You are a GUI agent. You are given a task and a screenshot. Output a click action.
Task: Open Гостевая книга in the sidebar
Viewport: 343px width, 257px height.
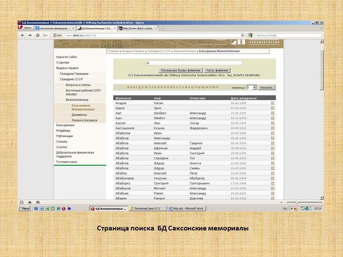(66, 162)
